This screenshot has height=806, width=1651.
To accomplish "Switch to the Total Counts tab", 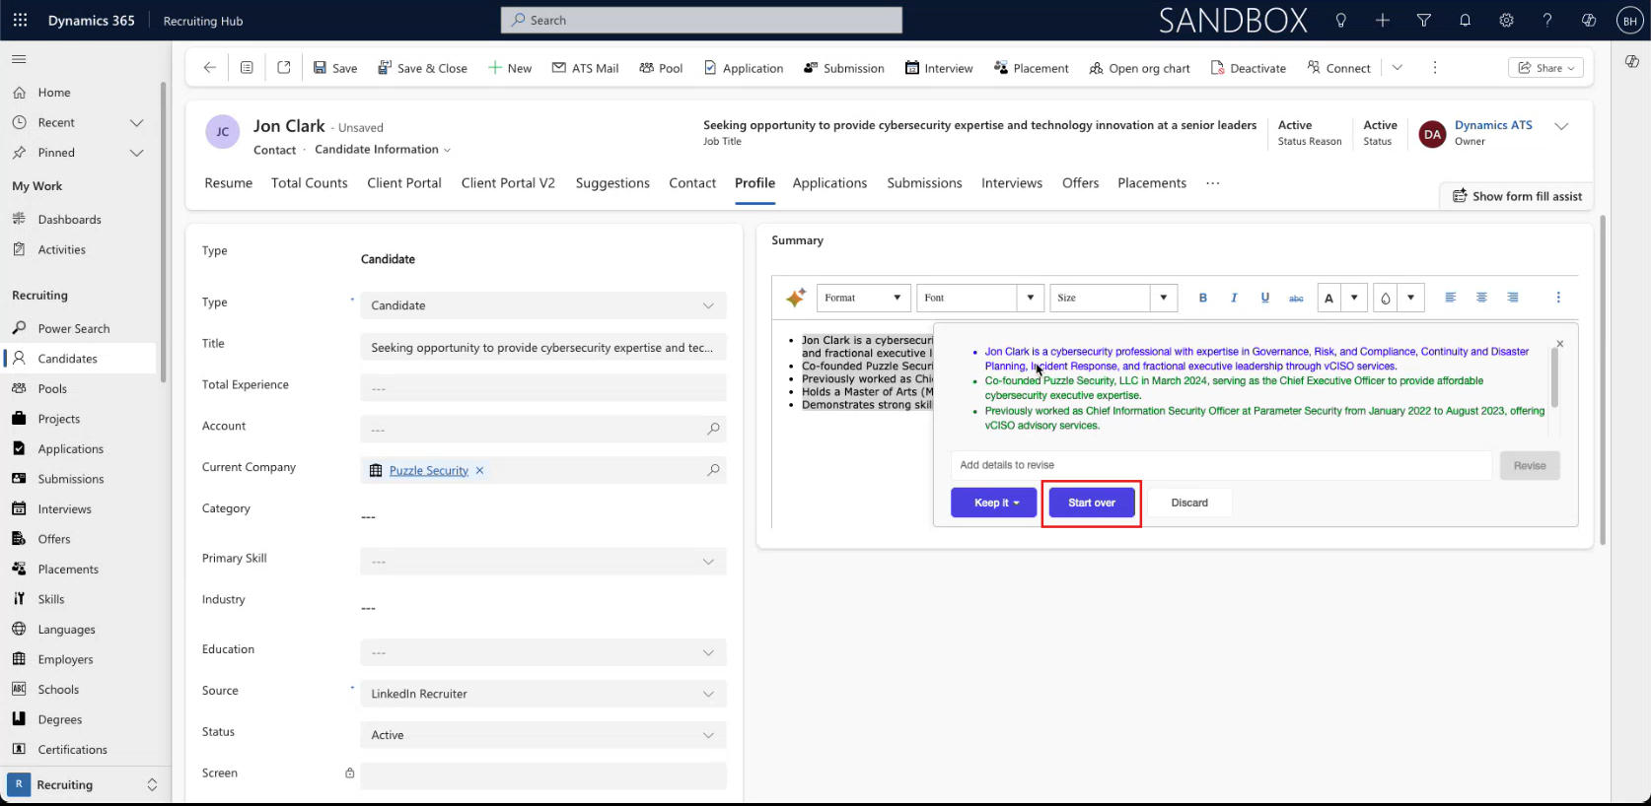I will coord(310,183).
